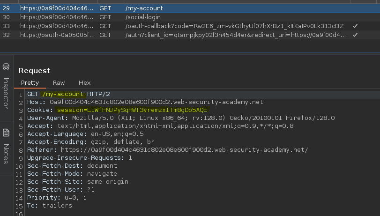Select request 30 /social-login row
The width and height of the screenshot is (380, 216).
click(190, 17)
